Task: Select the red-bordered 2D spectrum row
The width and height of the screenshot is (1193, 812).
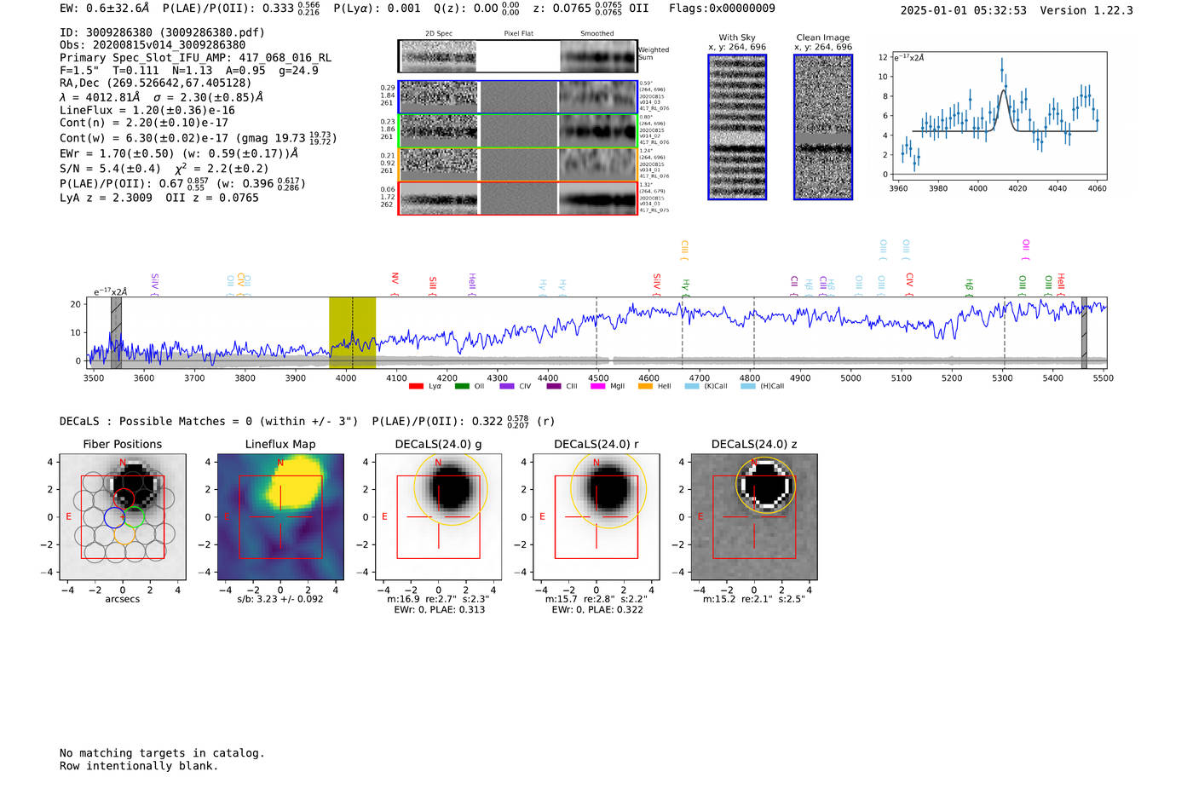Action: pos(517,198)
